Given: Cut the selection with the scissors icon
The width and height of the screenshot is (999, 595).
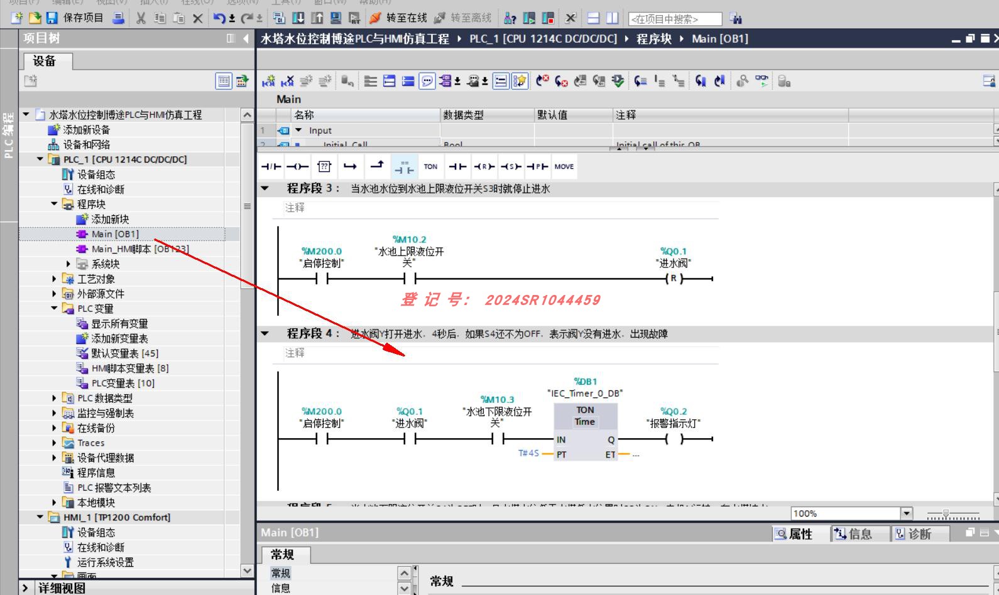Looking at the screenshot, I should [141, 18].
